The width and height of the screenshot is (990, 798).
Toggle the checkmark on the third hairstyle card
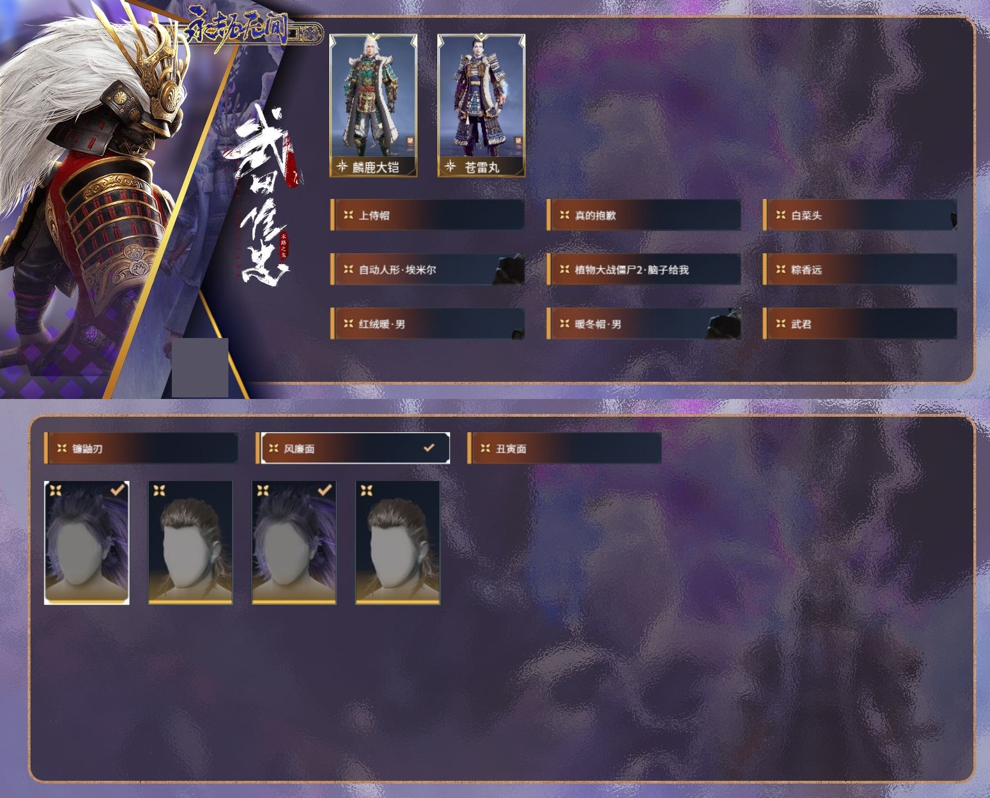coord(324,490)
